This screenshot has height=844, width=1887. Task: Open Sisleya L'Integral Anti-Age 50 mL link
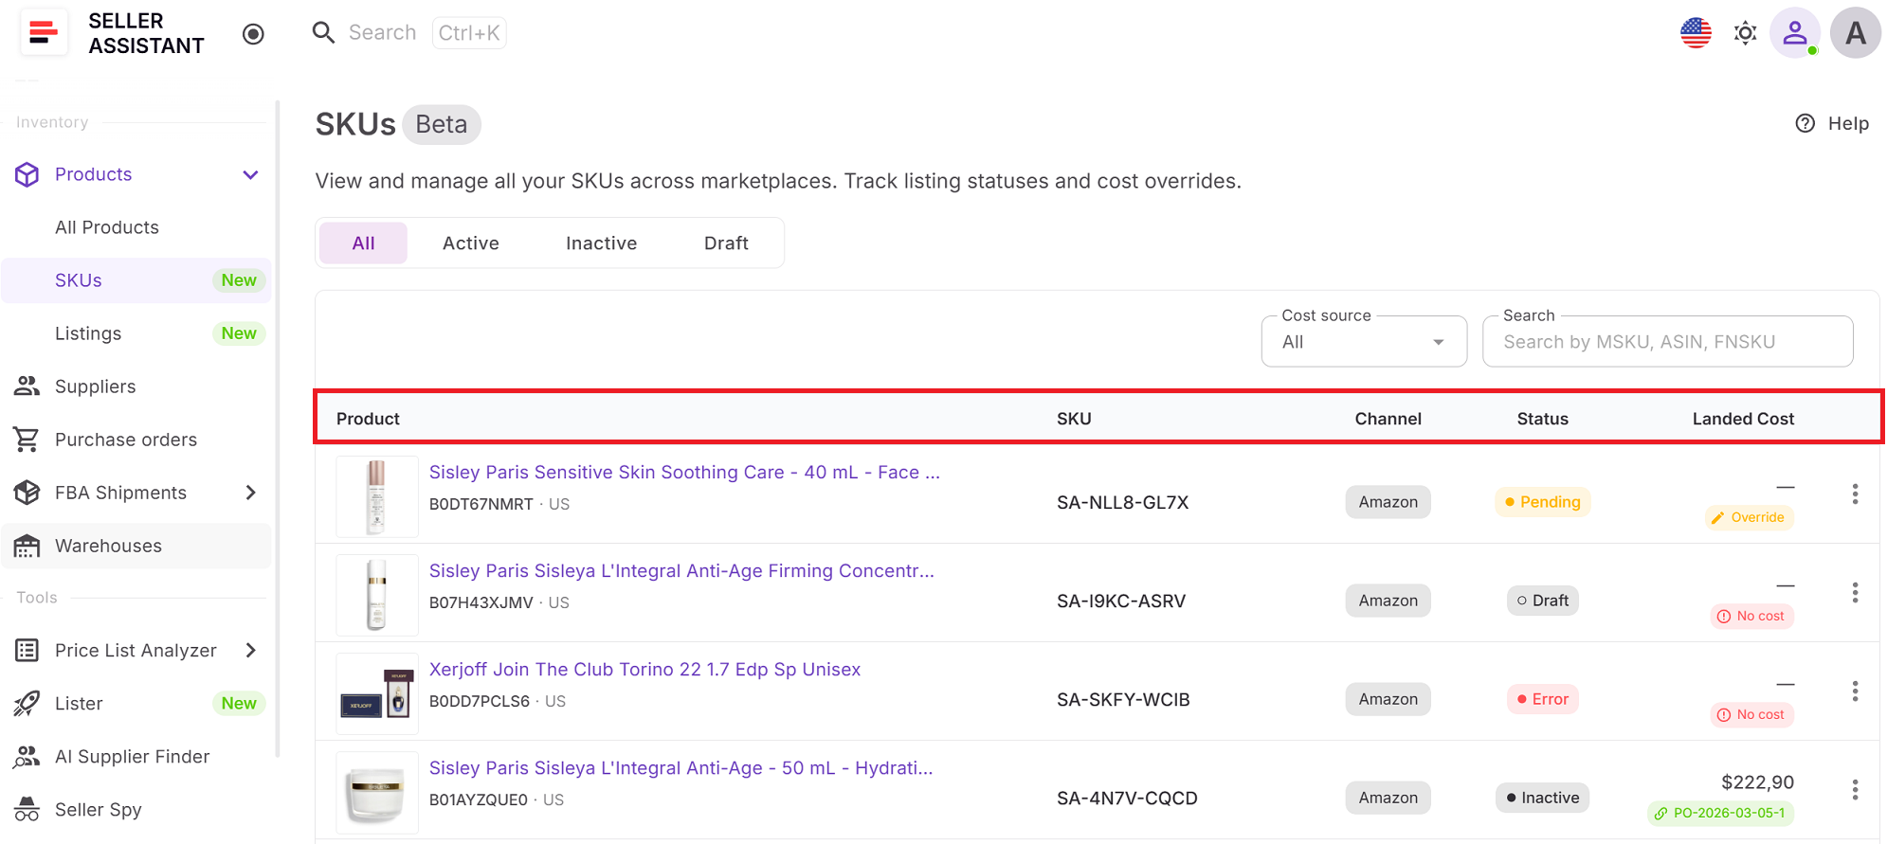[x=680, y=768]
